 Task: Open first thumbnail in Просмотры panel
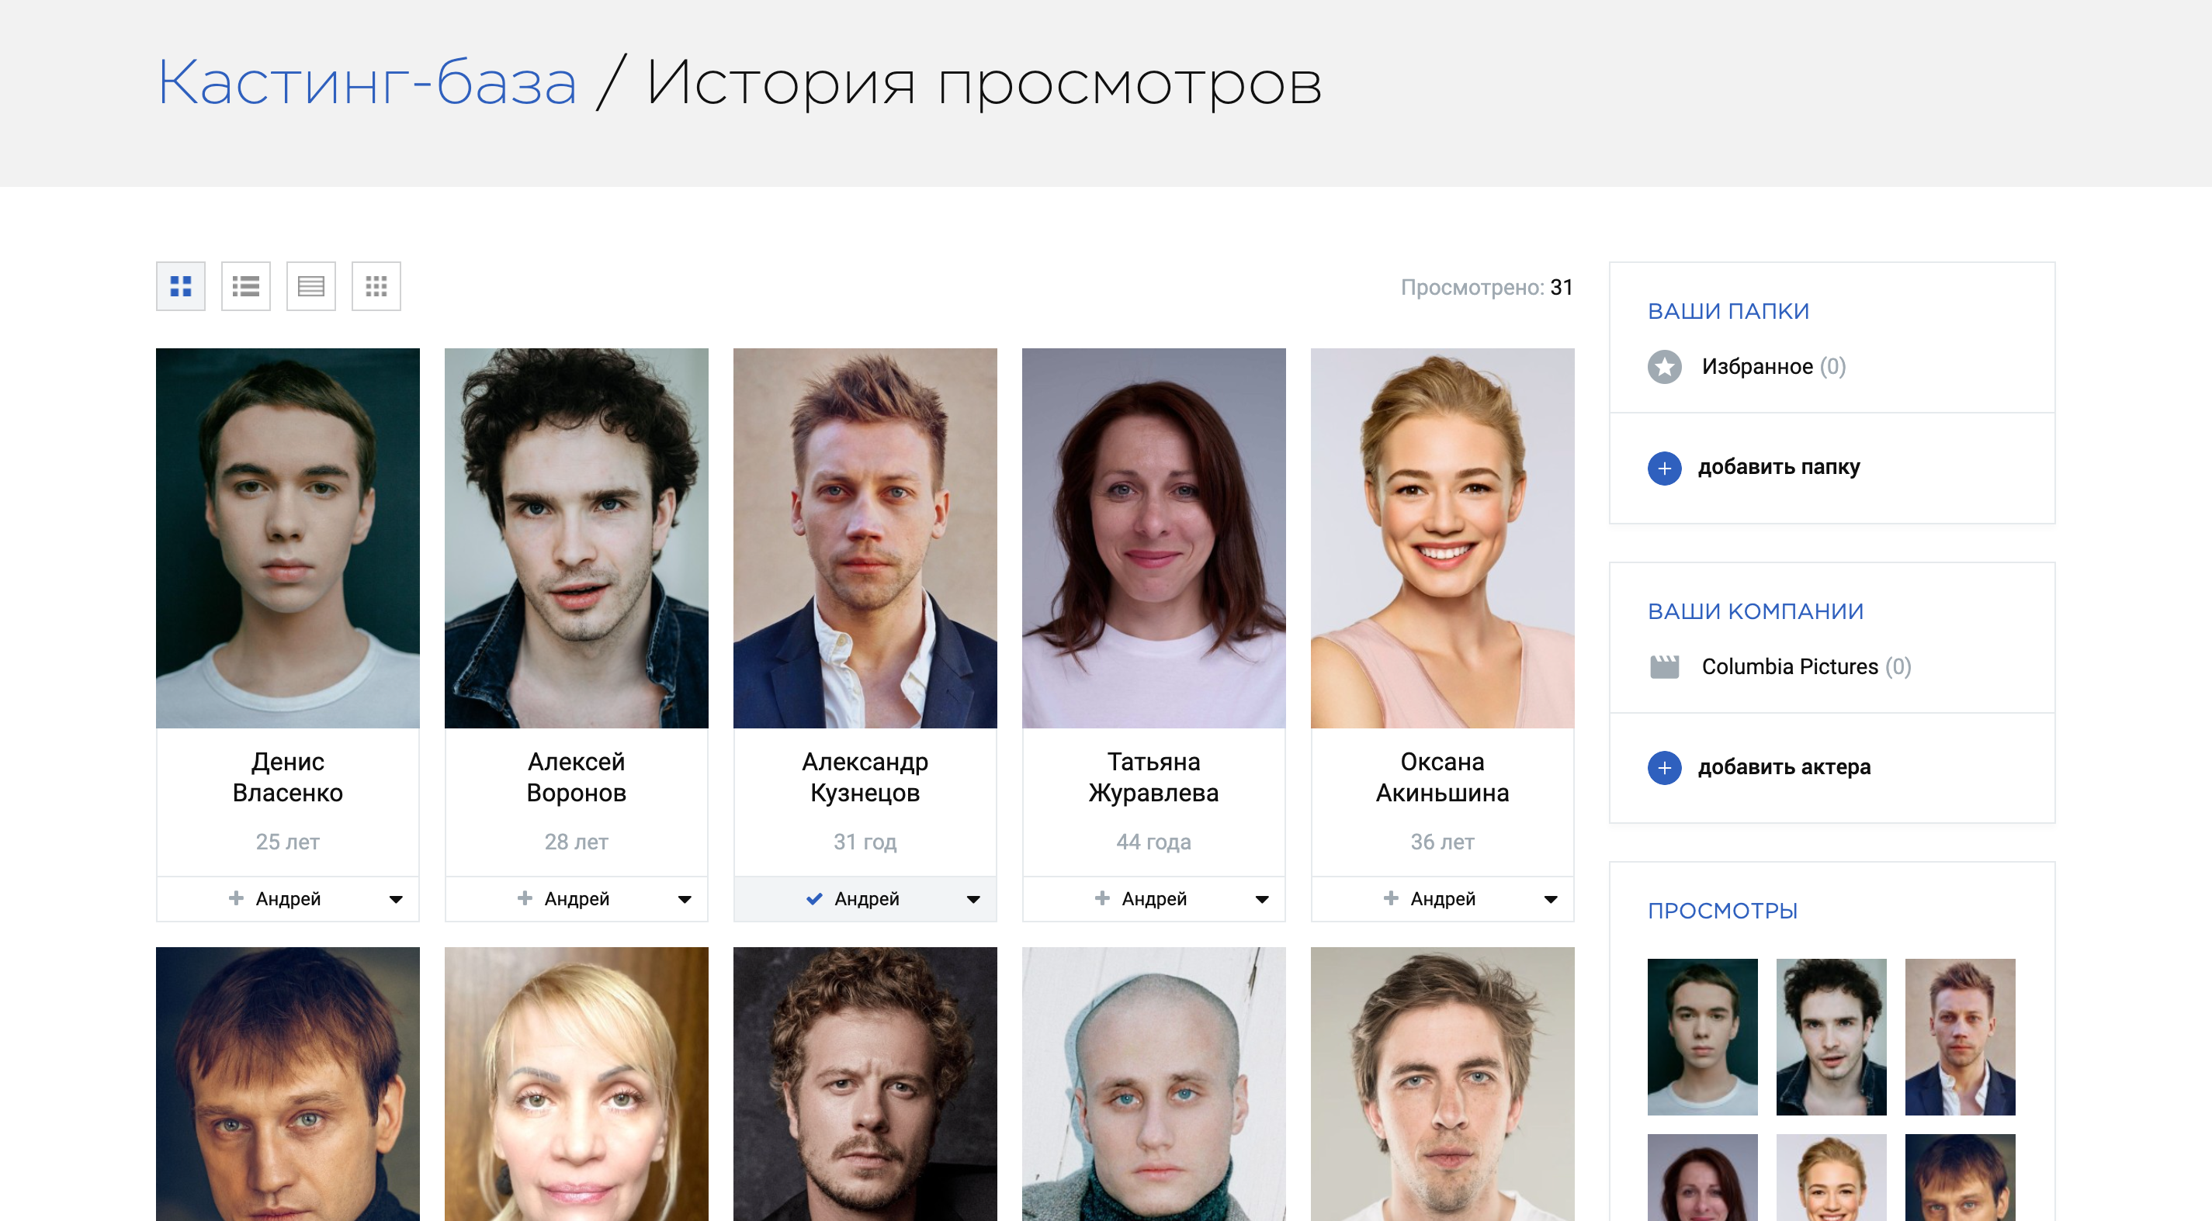tap(1702, 1036)
